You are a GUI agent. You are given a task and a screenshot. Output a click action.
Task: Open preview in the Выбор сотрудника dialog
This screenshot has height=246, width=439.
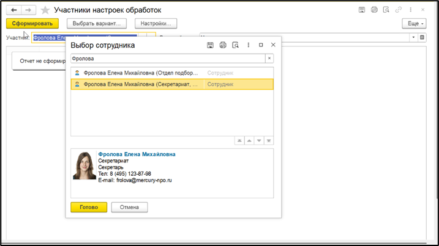tap(236, 45)
